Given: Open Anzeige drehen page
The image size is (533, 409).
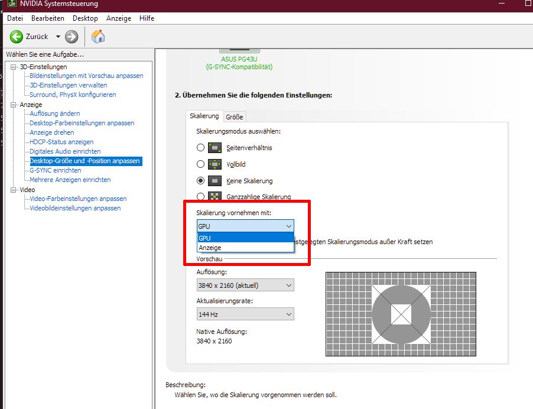Looking at the screenshot, I should 51,132.
